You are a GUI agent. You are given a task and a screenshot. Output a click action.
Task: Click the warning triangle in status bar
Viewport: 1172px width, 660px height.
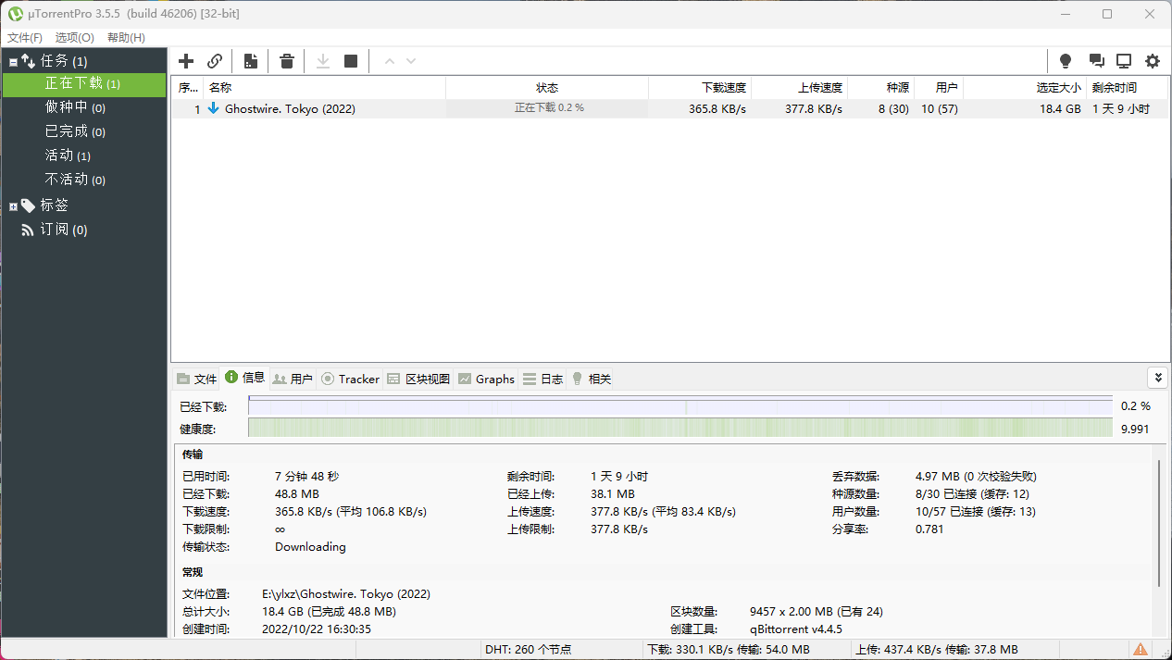tap(1141, 650)
